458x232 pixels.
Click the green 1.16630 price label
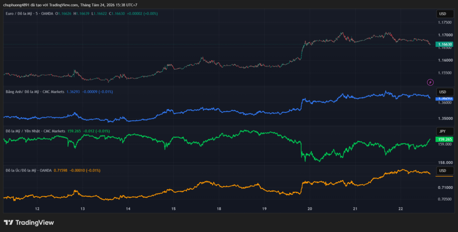[445, 44]
